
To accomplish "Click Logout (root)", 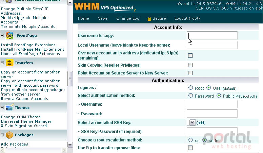I will pos(187,18).
